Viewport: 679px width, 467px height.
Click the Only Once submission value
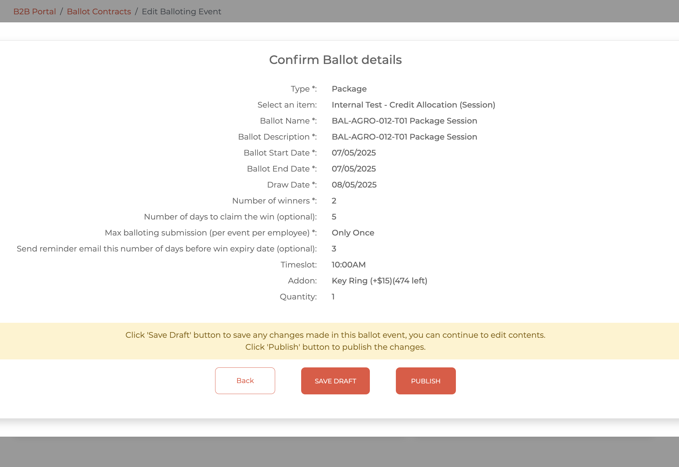[x=353, y=233]
